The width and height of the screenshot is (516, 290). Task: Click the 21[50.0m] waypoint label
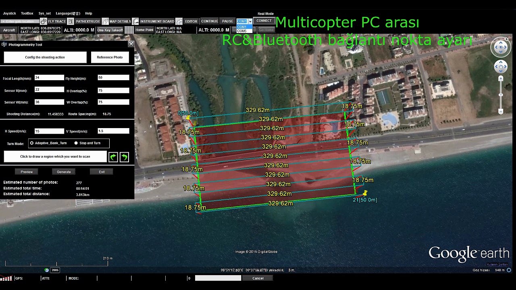[x=365, y=200]
